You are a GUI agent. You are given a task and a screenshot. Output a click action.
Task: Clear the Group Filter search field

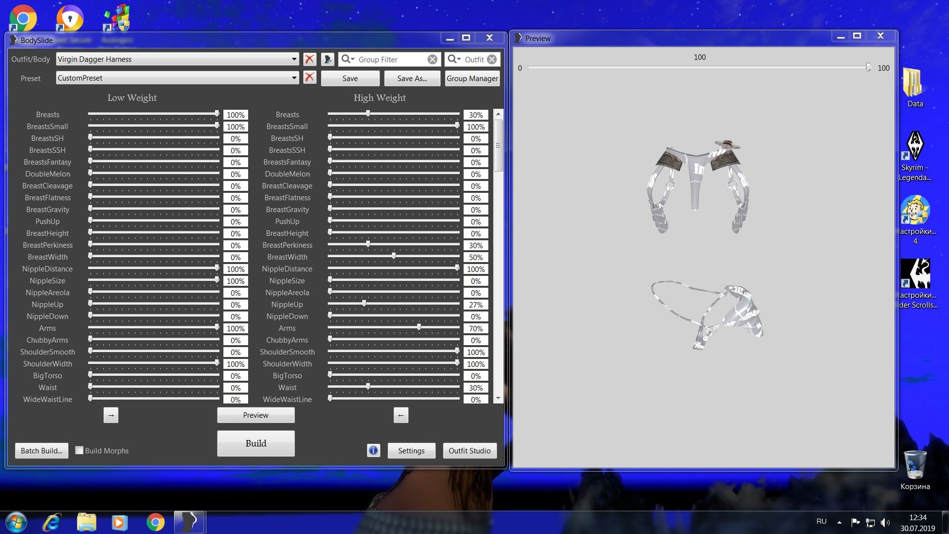(x=432, y=59)
